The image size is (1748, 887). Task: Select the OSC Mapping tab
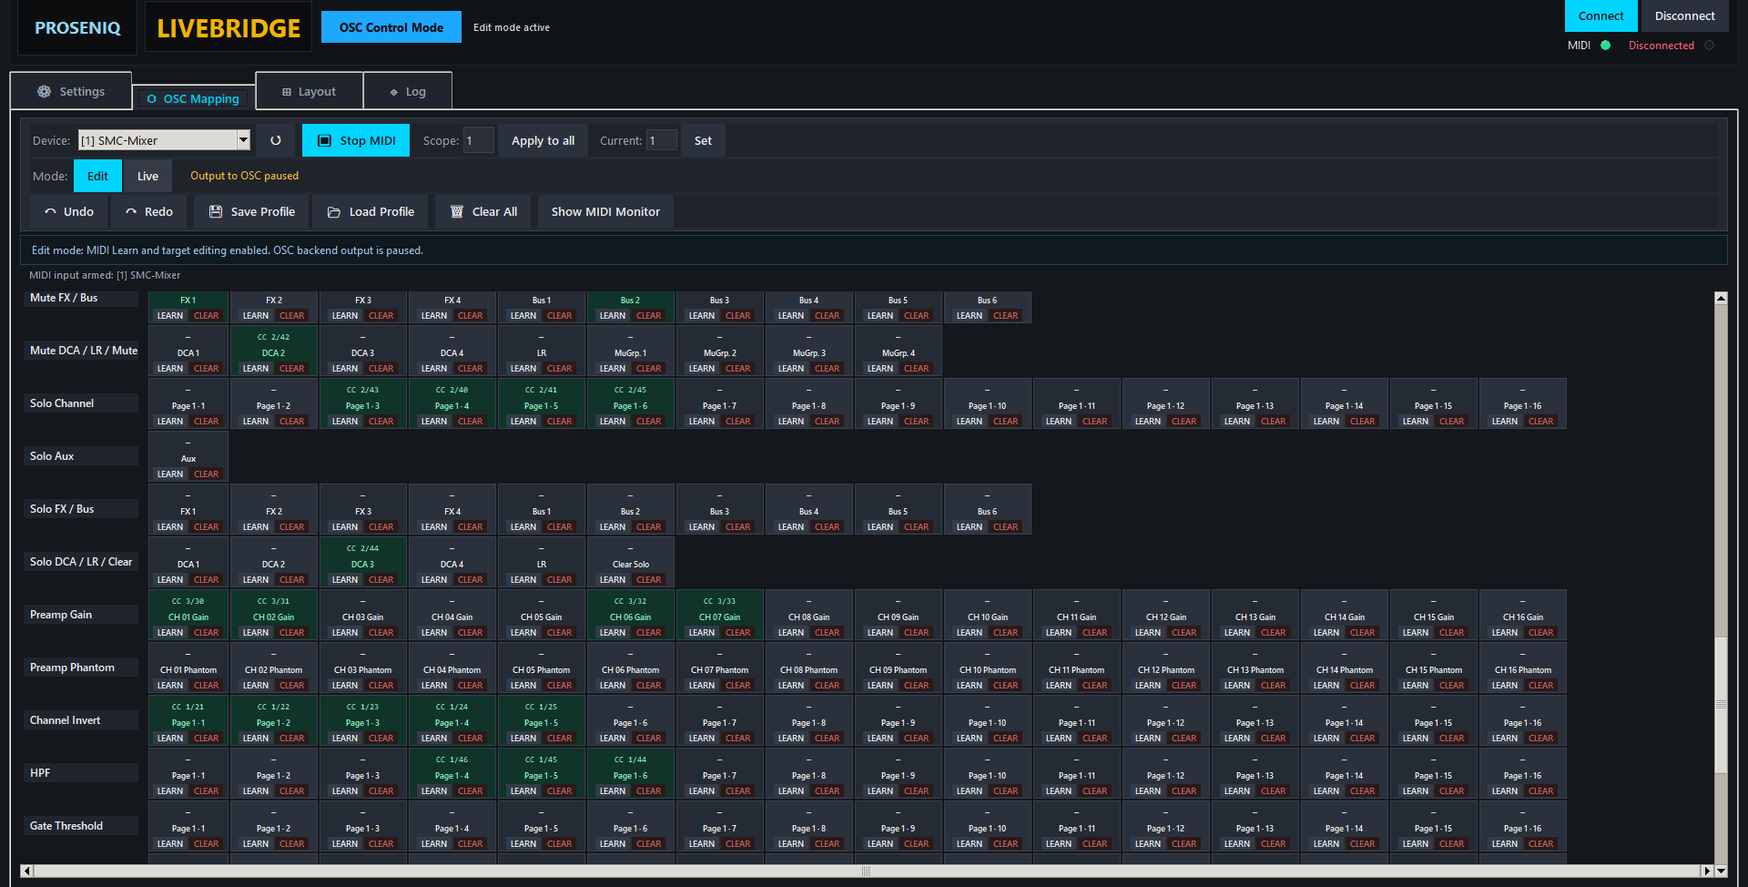193,98
